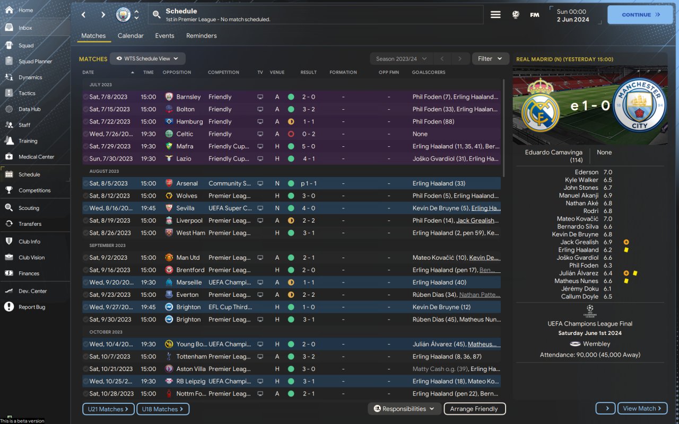The height and width of the screenshot is (424, 679).
Task: Click the View Match button
Action: (x=642, y=409)
